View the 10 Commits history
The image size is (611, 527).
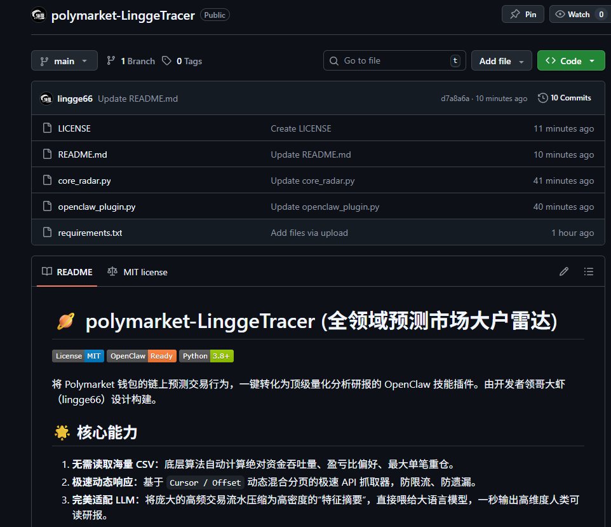click(564, 98)
